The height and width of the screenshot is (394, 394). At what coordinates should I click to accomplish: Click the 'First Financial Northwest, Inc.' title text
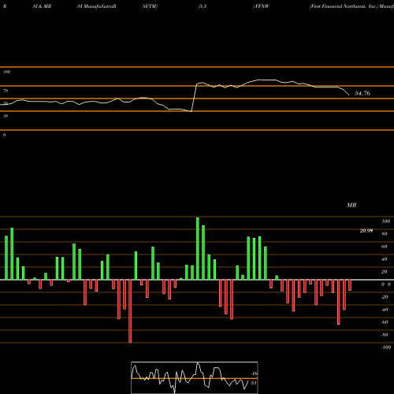(344, 6)
